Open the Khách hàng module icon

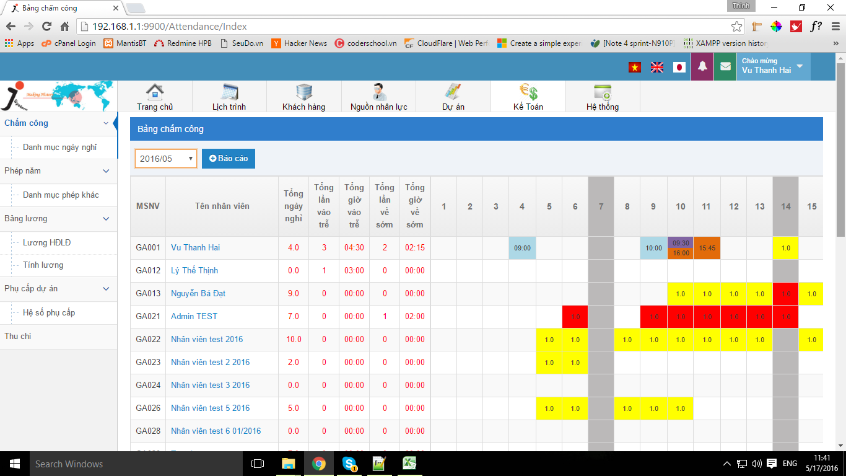coord(303,92)
